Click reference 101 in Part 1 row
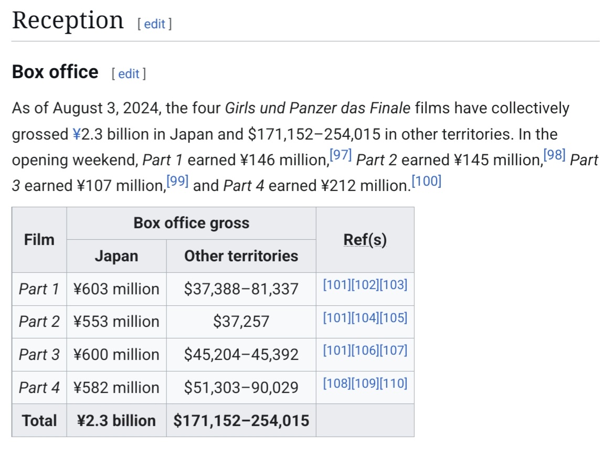The width and height of the screenshot is (603, 455). 337,285
